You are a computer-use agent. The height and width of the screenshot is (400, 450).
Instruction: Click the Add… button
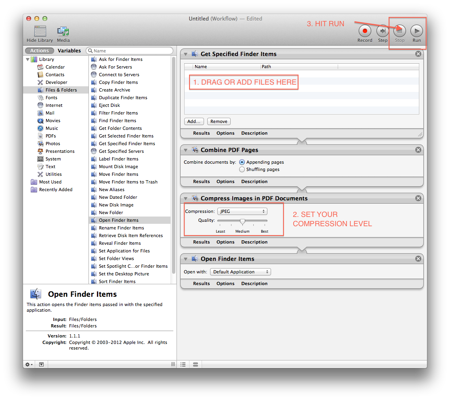click(194, 121)
